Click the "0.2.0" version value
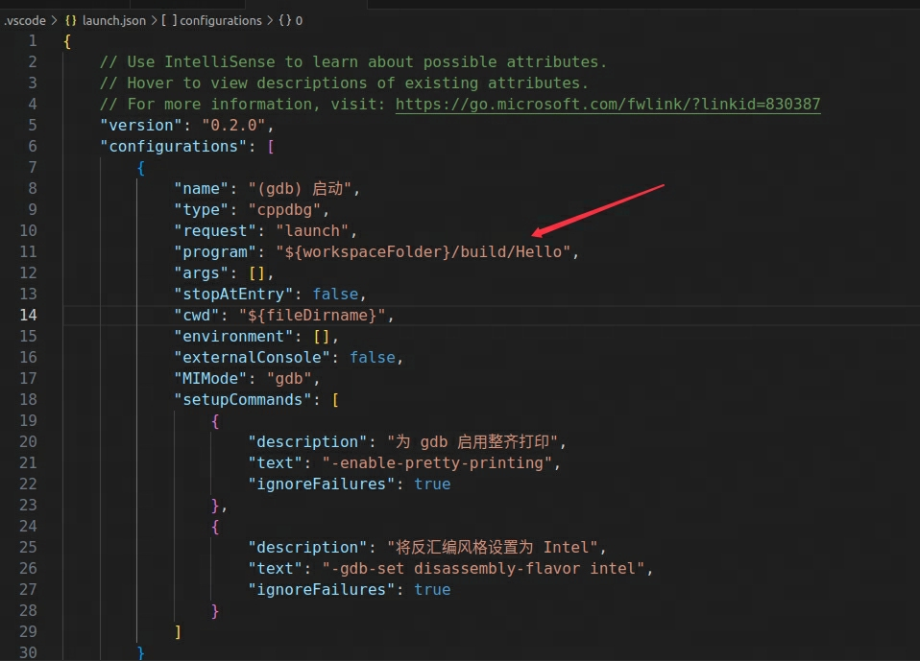920x661 pixels. (x=233, y=126)
